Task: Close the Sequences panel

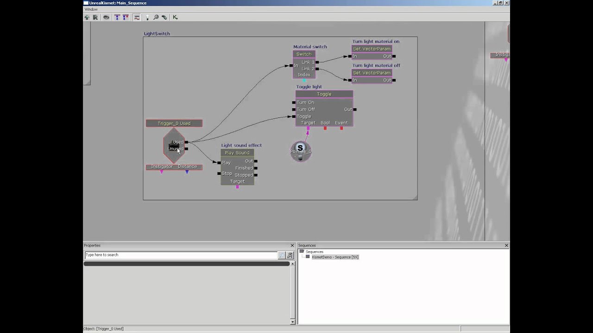Action: (x=506, y=246)
